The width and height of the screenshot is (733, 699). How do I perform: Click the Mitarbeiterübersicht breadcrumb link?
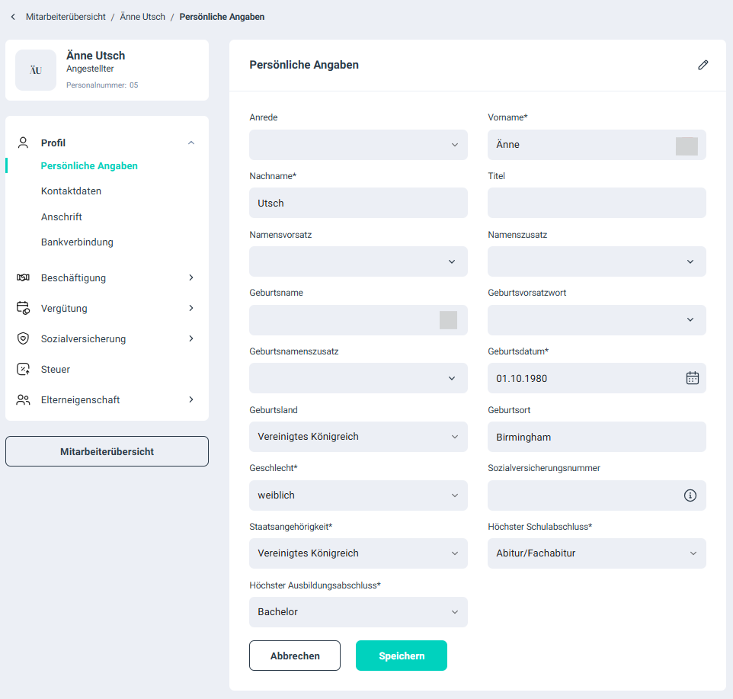(x=66, y=17)
